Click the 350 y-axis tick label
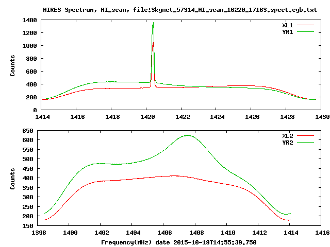330x247 pixels. 28,188
